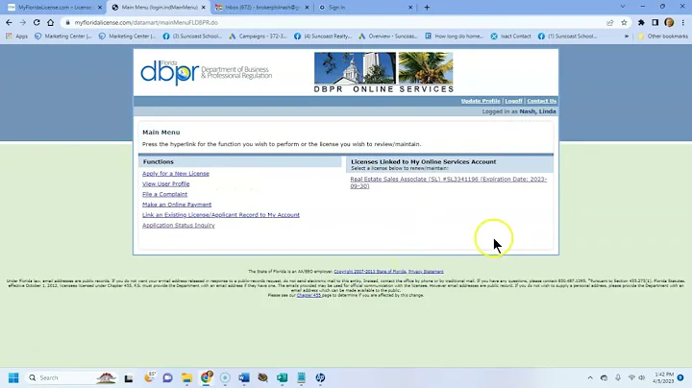Open the Other bookmarks folder

663,36
